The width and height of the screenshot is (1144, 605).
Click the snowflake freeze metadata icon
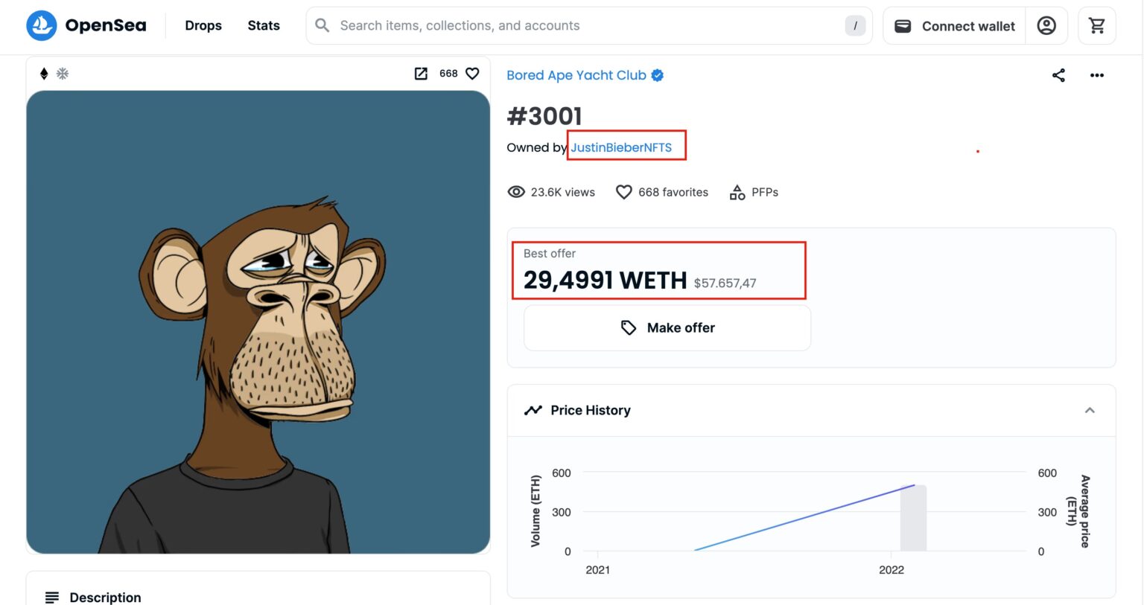click(x=63, y=74)
